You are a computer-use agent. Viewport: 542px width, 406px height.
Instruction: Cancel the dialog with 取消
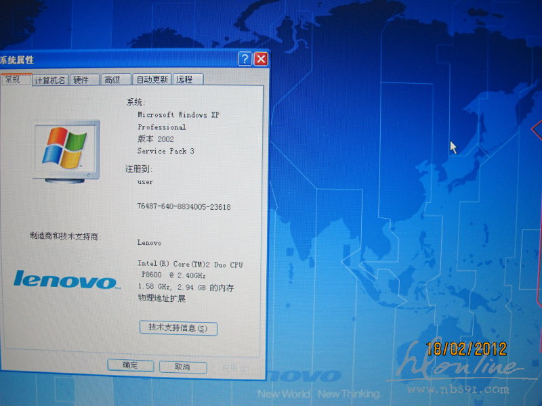click(183, 367)
